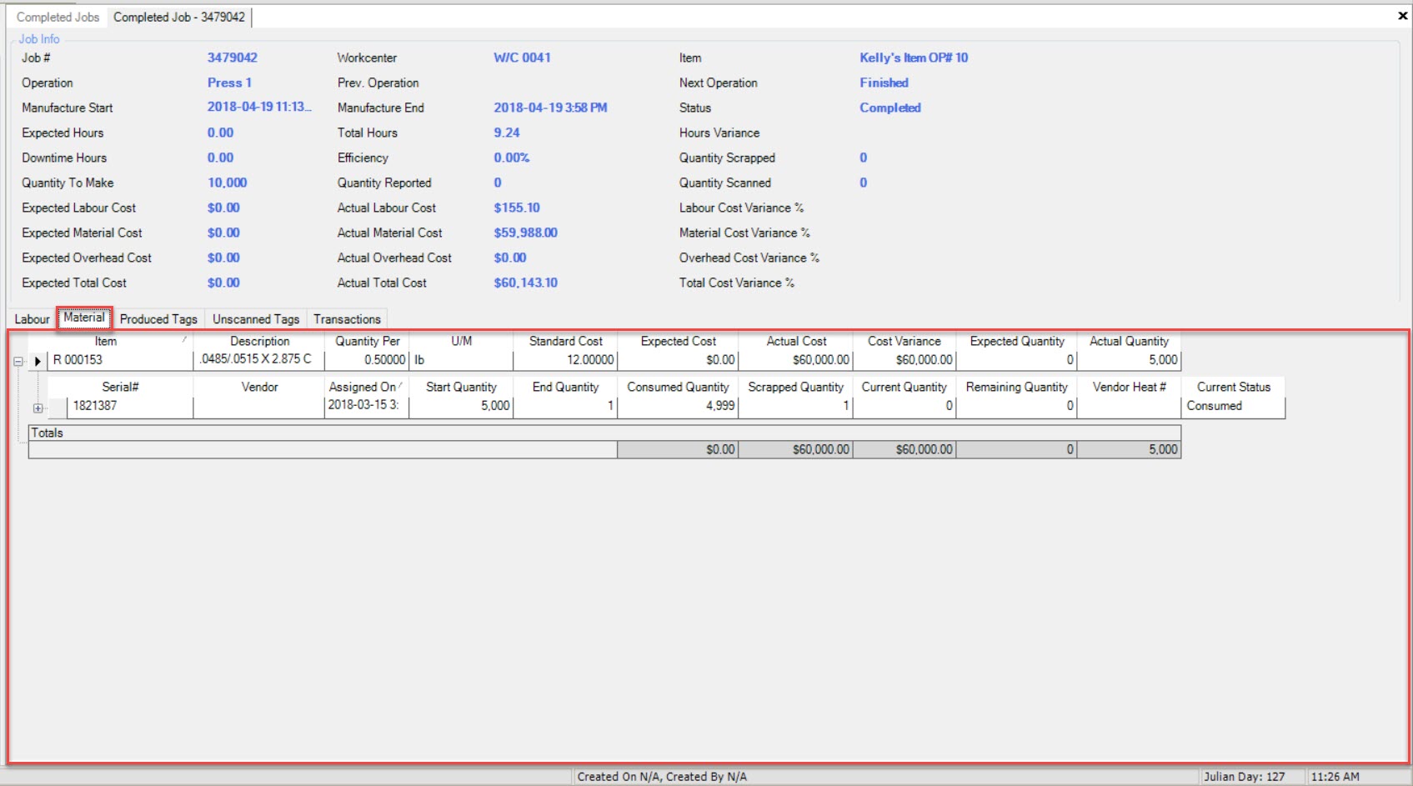Image resolution: width=1413 pixels, height=786 pixels.
Task: Click the 11:26 AM clock in status bar
Action: tap(1335, 777)
